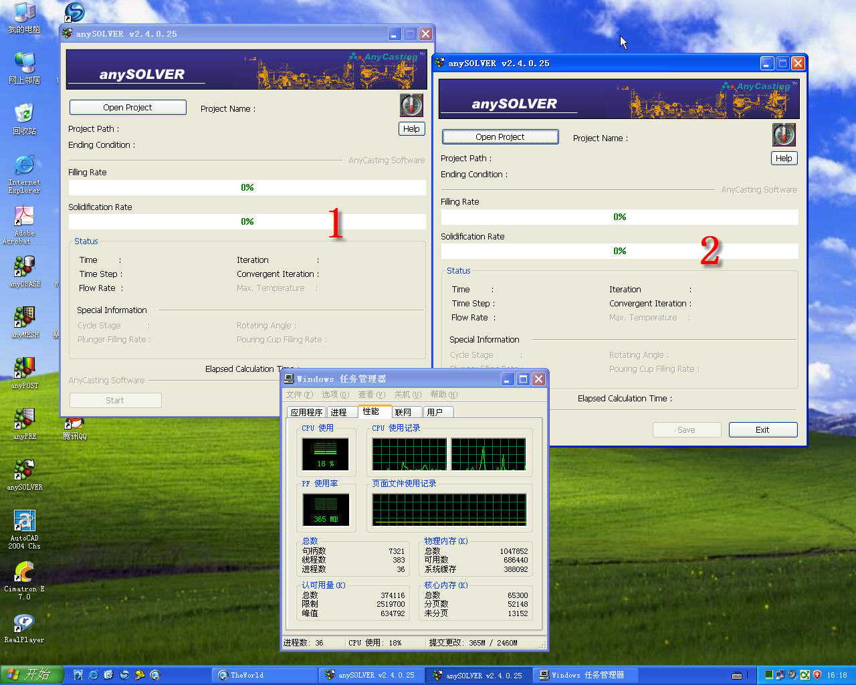
Task: Open the anyDBASE desktop shortcut
Action: [24, 271]
